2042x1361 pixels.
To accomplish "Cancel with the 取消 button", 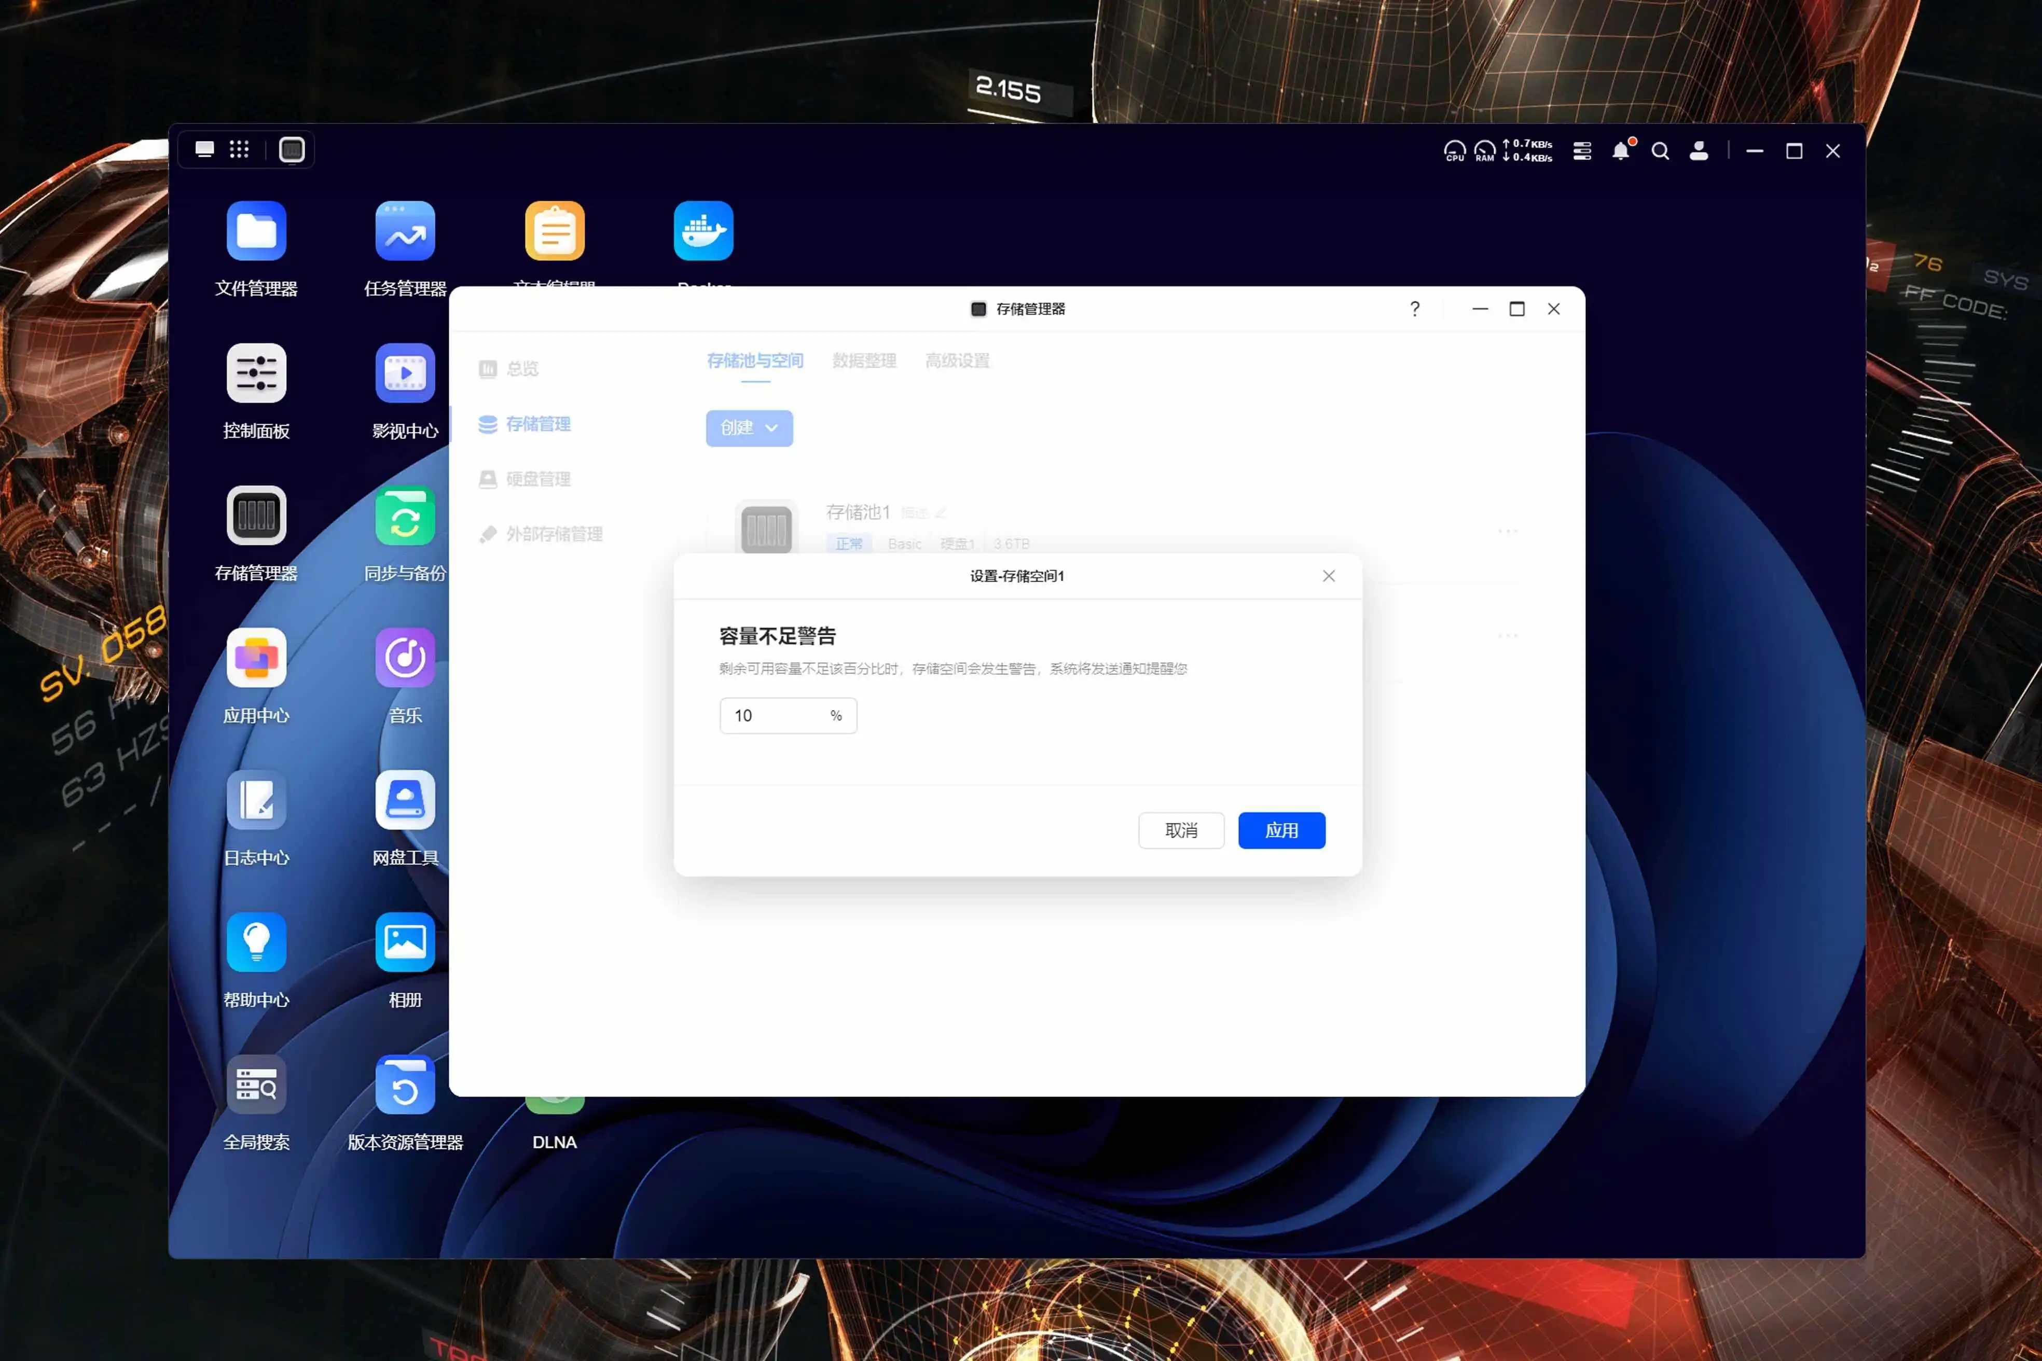I will pos(1182,831).
